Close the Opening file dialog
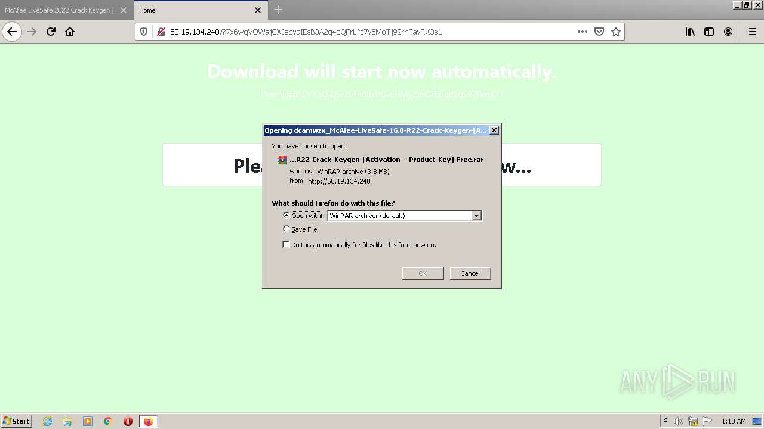764x429 pixels. 494,130
